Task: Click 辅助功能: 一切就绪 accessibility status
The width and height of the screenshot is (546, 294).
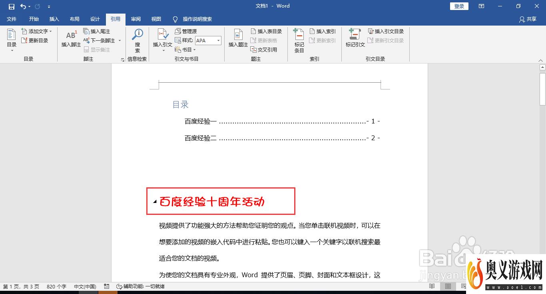Action: [140, 286]
